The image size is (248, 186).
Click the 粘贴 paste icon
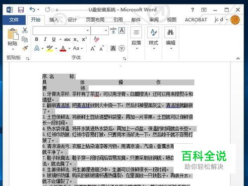pyautogui.click(x=13, y=34)
